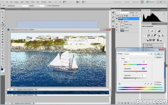Click OK in Hue/Saturation dialog

point(158,54)
